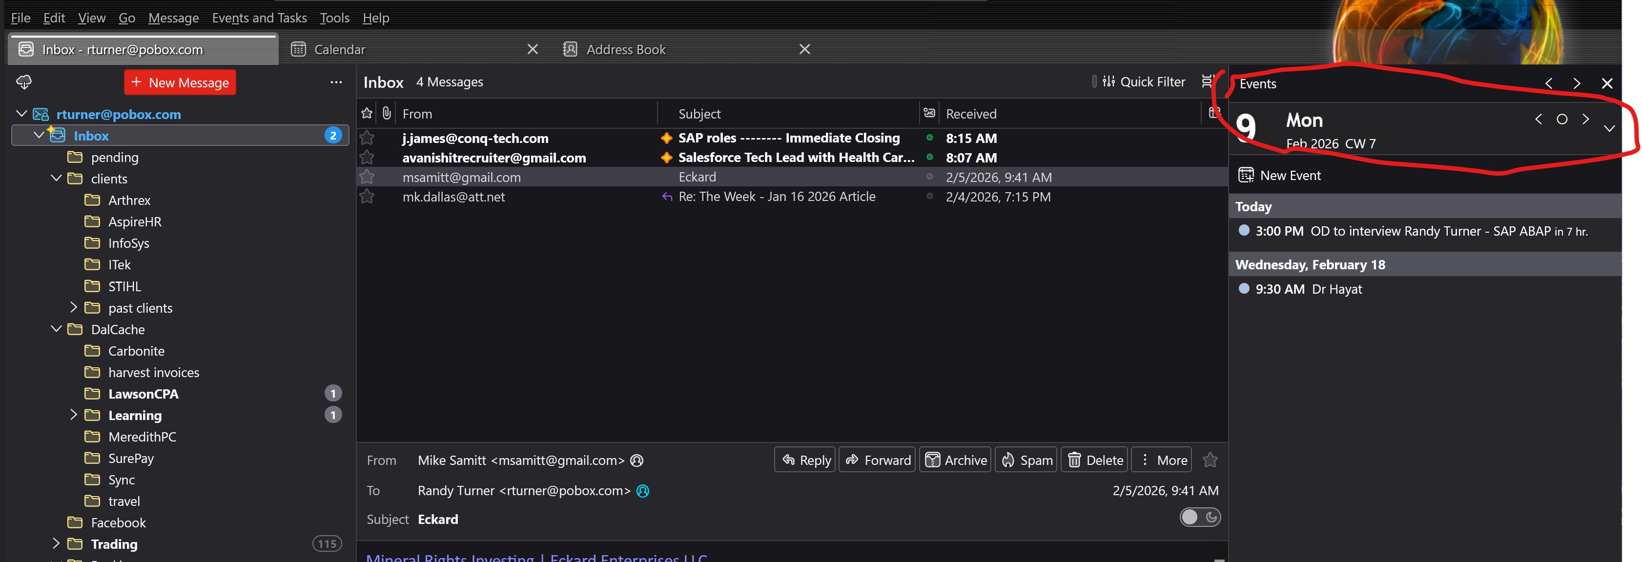Click the New Event calendar icon
1642x562 pixels.
pos(1246,175)
